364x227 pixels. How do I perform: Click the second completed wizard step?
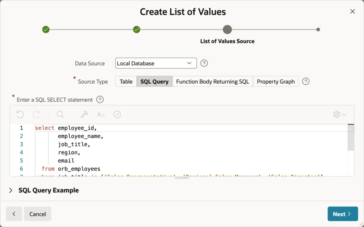click(136, 30)
